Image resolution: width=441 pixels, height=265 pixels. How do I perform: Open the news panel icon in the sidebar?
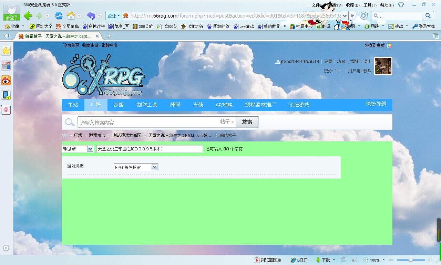(6, 65)
